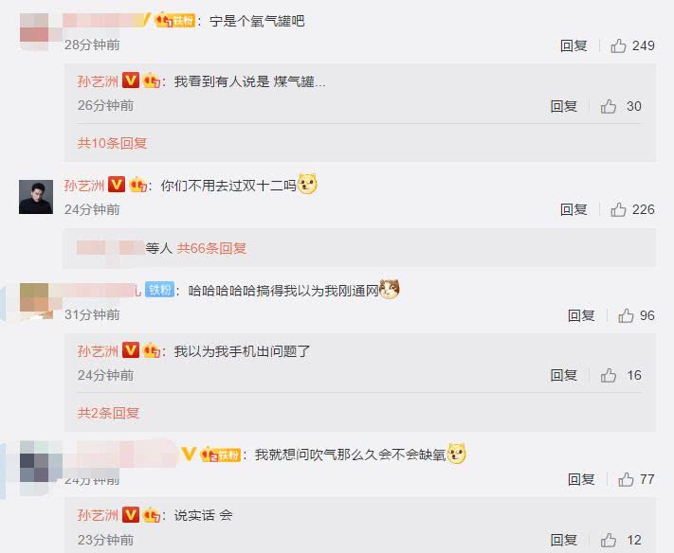Like the reply with 30 likes

tap(609, 106)
